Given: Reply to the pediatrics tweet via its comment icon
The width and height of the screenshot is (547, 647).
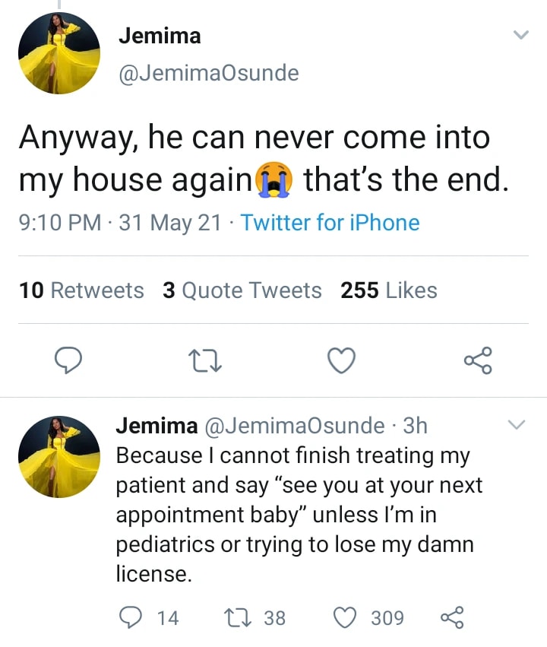Looking at the screenshot, I should 131,617.
